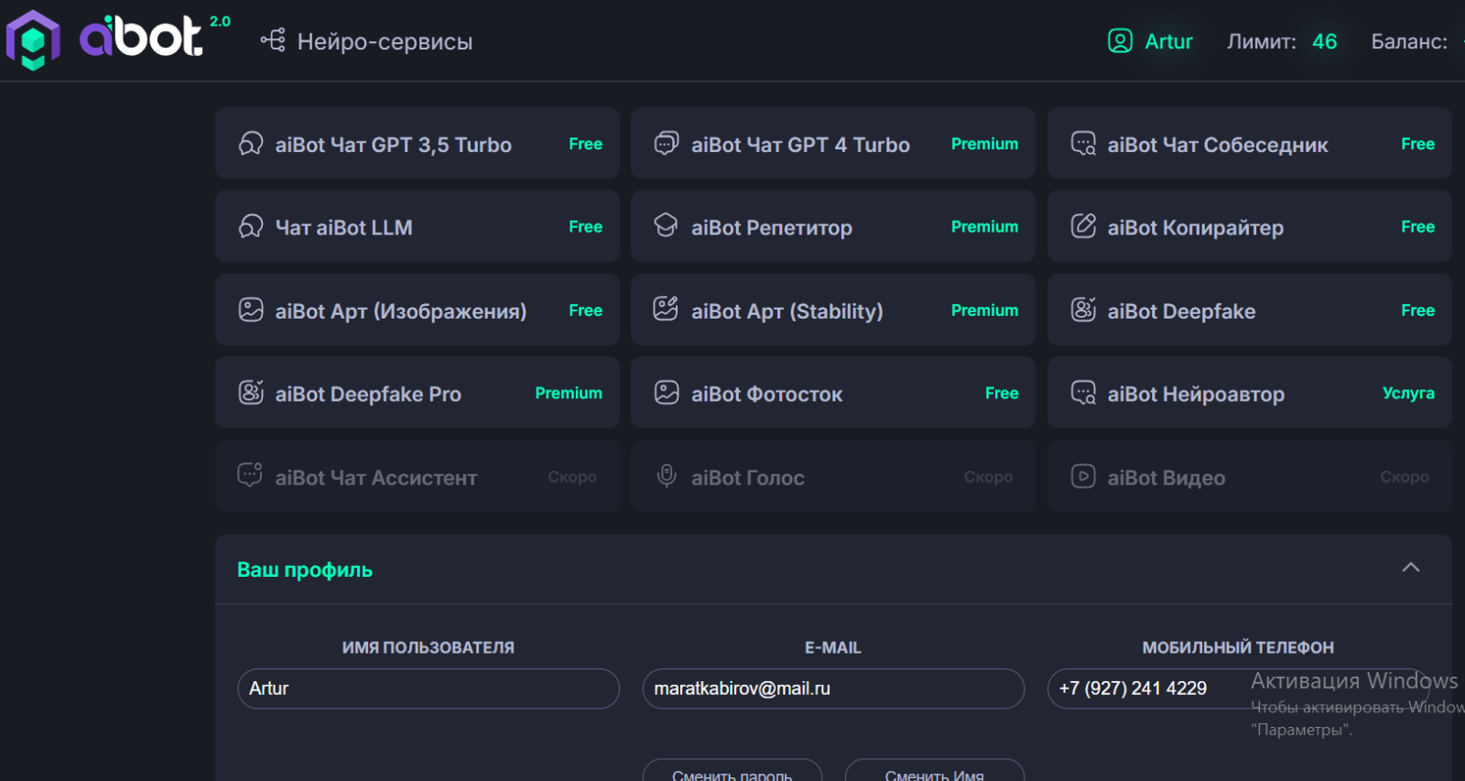This screenshot has width=1465, height=781.
Task: Click the МОБИЛЬНЫЙ ТЕЛЕФОН field label
Action: [1238, 647]
